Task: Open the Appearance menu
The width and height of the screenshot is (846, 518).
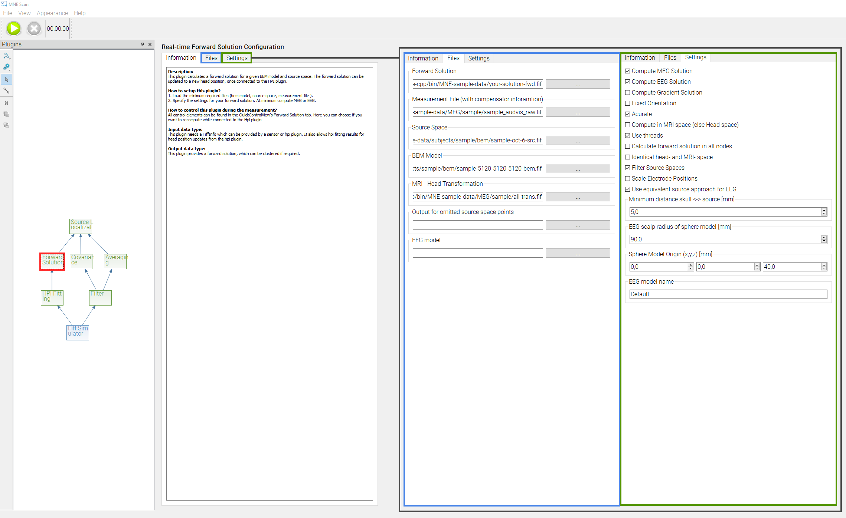Action: 52,13
